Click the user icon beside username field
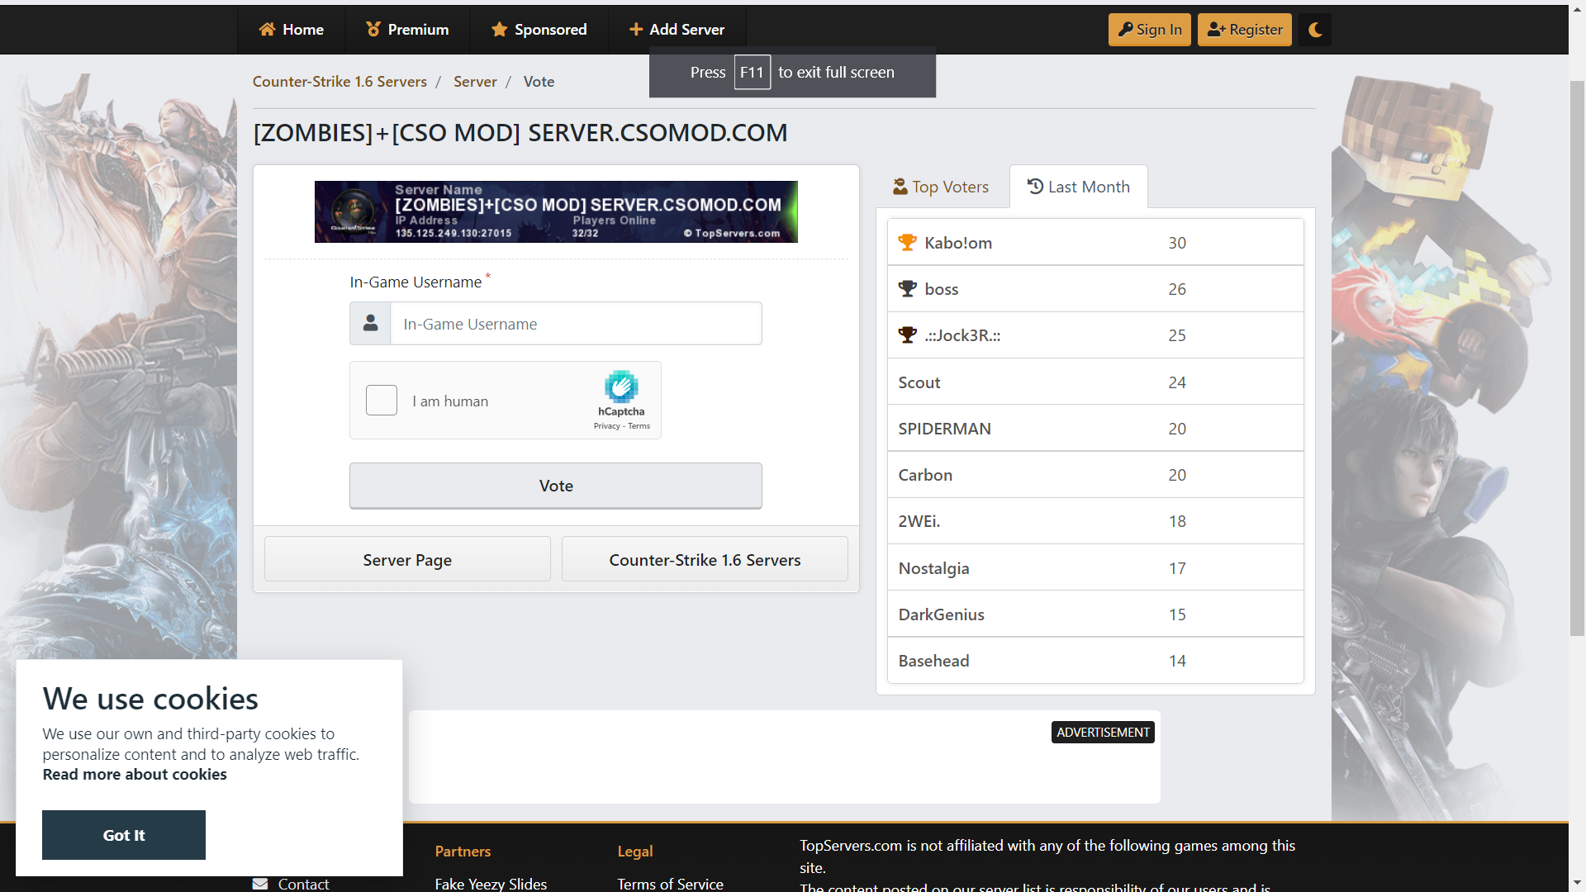This screenshot has width=1586, height=892. point(371,323)
